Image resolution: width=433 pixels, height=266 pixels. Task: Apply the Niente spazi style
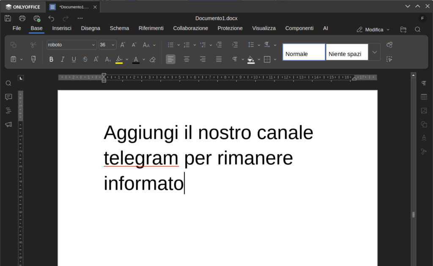(x=347, y=52)
